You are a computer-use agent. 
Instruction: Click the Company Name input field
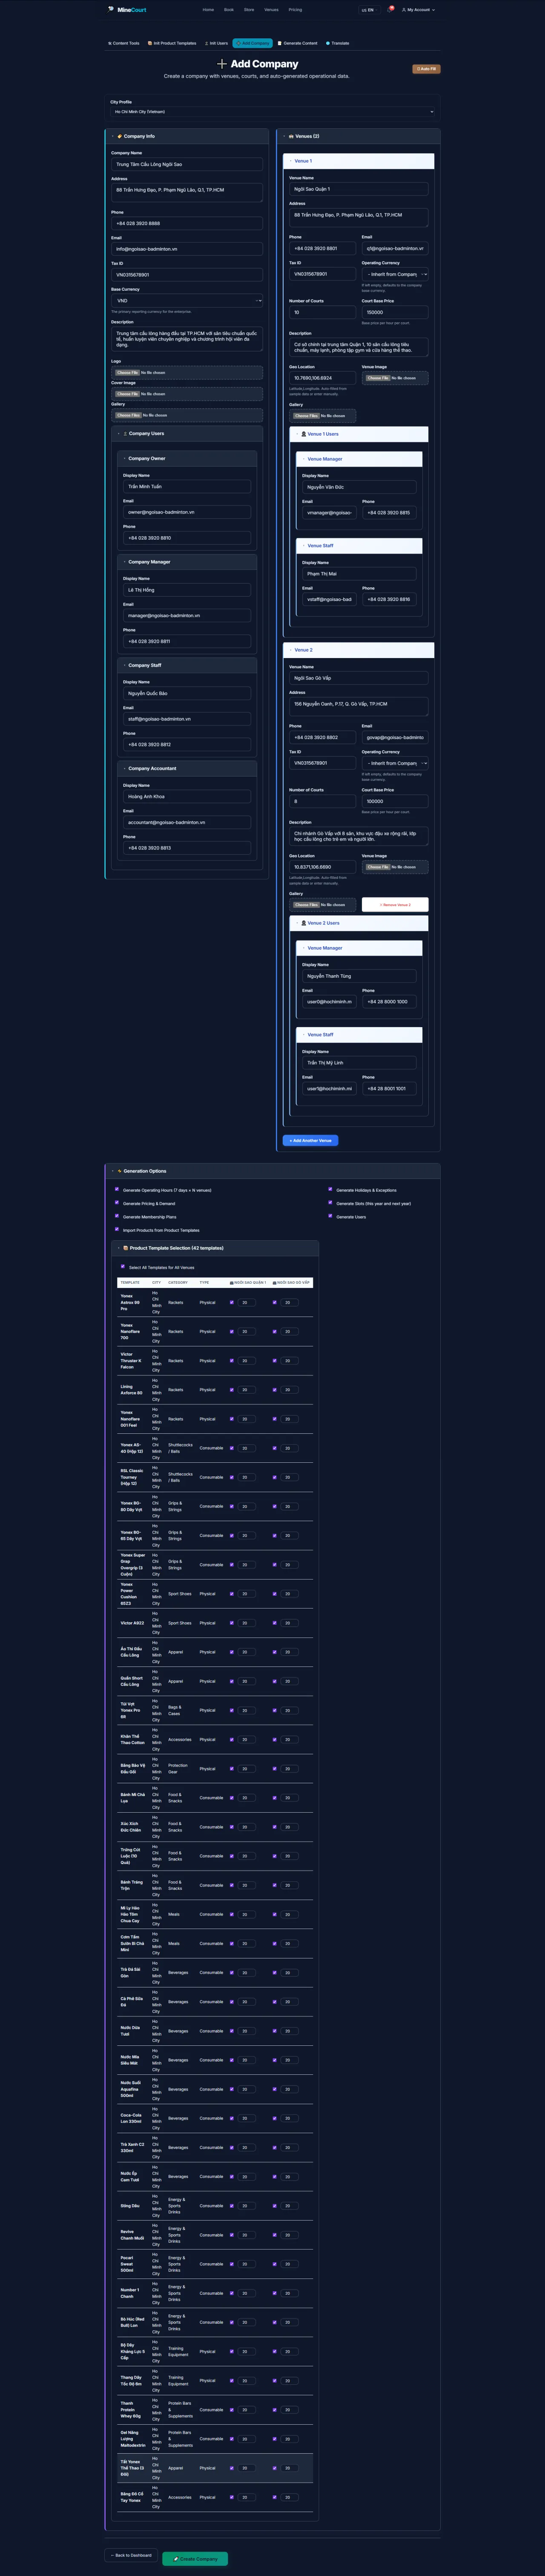(186, 164)
